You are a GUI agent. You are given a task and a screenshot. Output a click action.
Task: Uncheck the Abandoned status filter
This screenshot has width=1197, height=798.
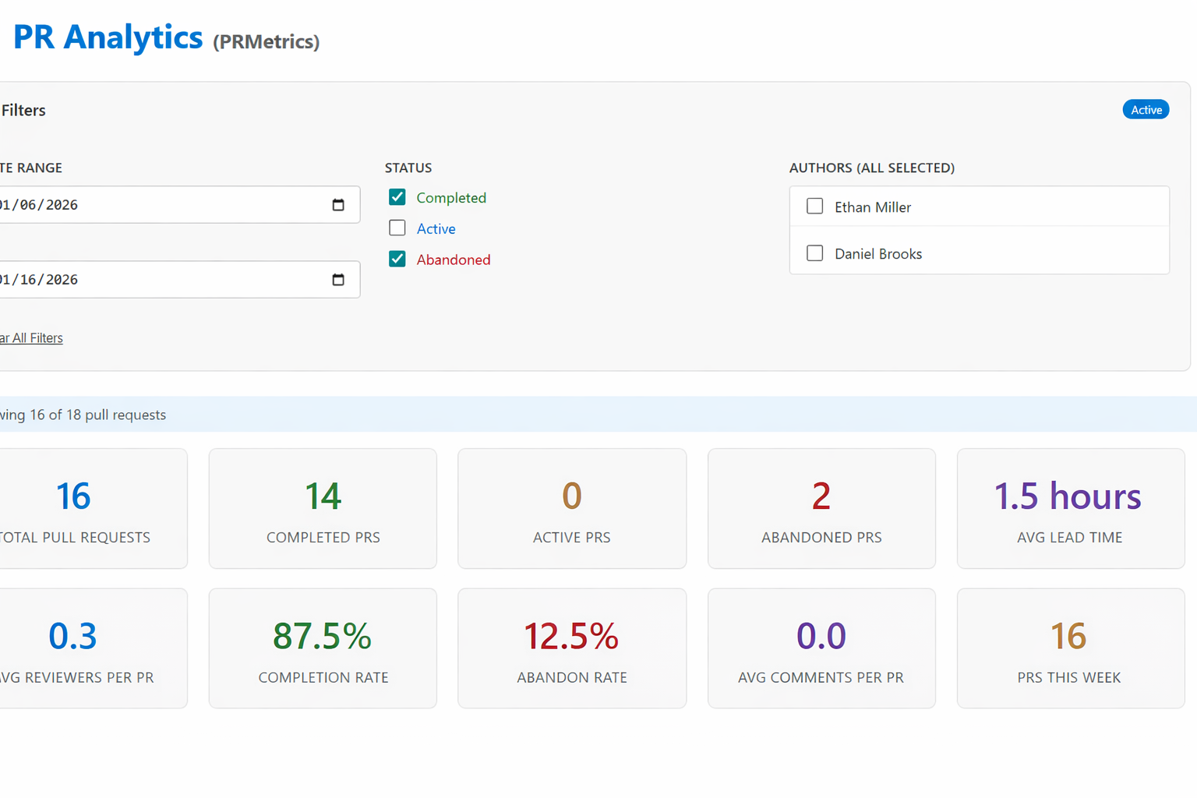coord(397,259)
